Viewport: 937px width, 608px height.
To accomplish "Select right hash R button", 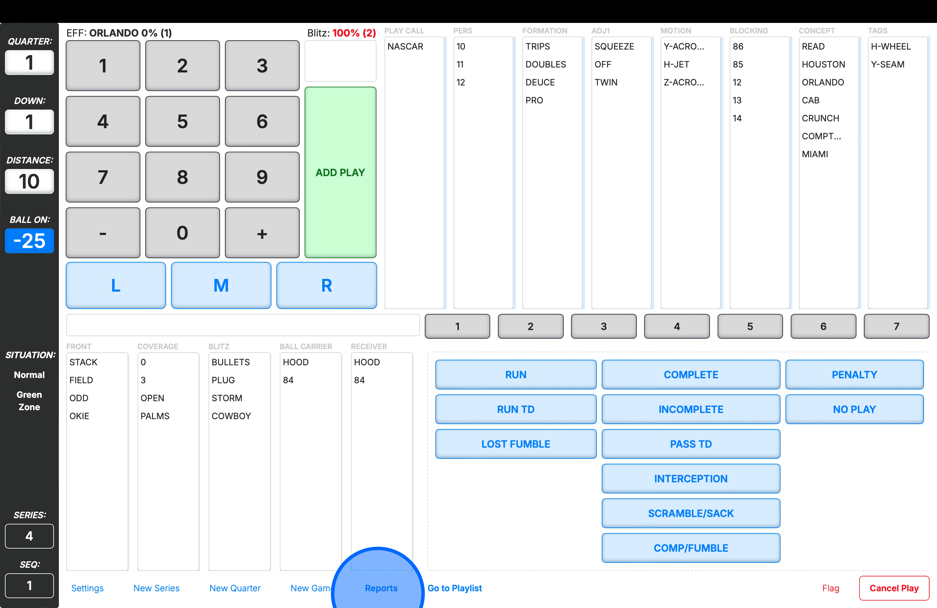I will 327,285.
